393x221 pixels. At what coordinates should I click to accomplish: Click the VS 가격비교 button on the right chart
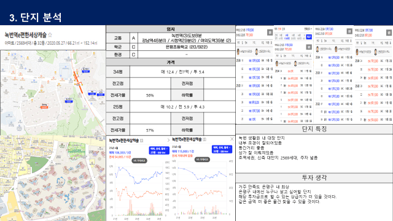coord(202,160)
